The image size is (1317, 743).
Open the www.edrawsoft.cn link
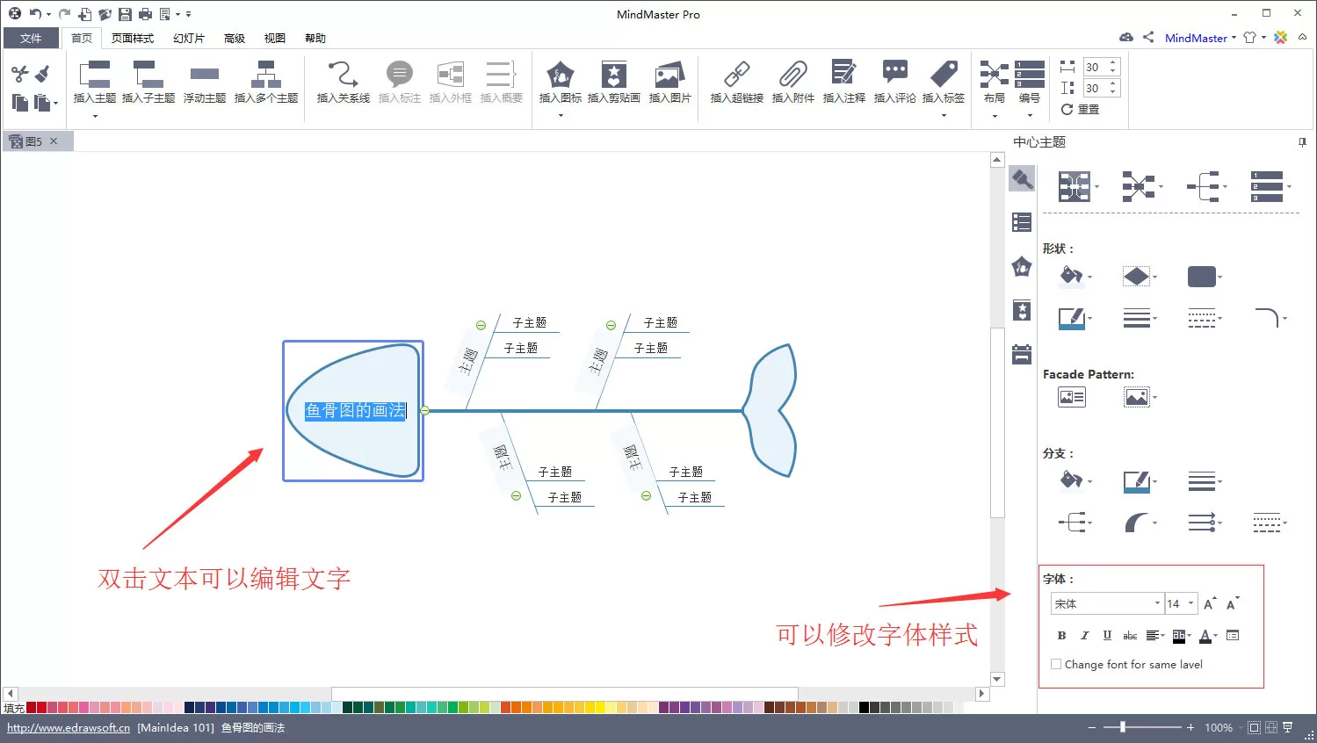click(69, 727)
